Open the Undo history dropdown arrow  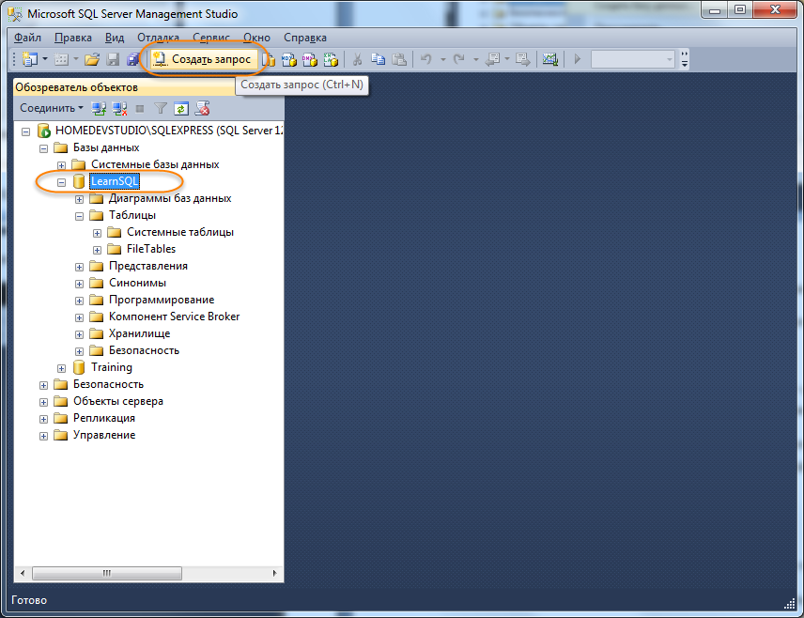442,59
